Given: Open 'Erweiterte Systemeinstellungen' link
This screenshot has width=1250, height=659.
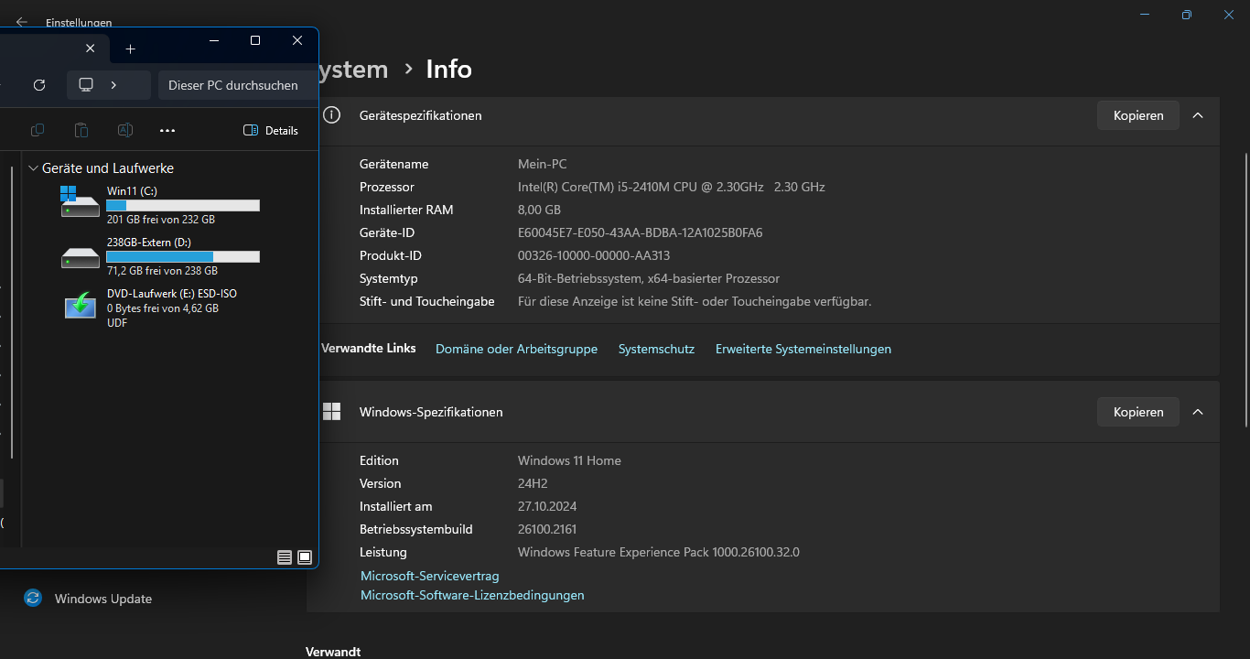Looking at the screenshot, I should tap(803, 349).
